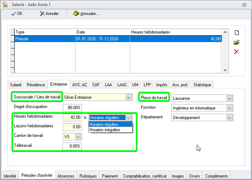The width and height of the screenshot is (252, 180).
Task: Open the Place de travail dropdown
Action: pyautogui.click(x=230, y=98)
